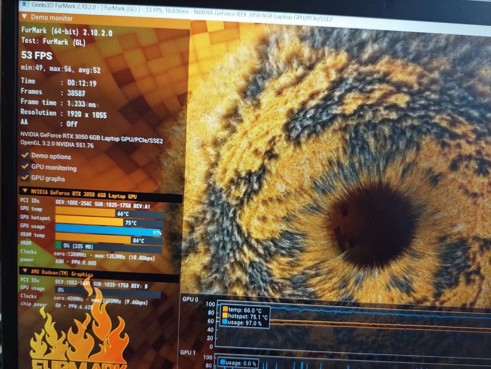Click the GPU hotspot 75°C bar
This screenshot has width=491, height=369.
(x=109, y=222)
